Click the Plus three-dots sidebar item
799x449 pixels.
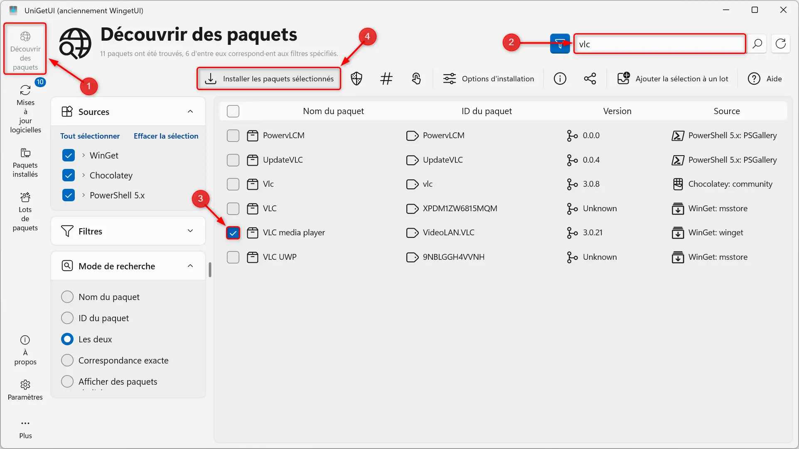click(25, 429)
